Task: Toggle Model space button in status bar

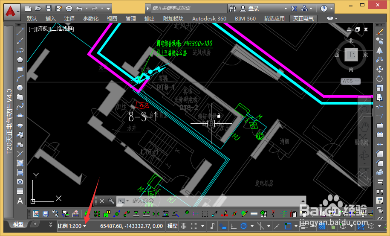Action: point(172,226)
